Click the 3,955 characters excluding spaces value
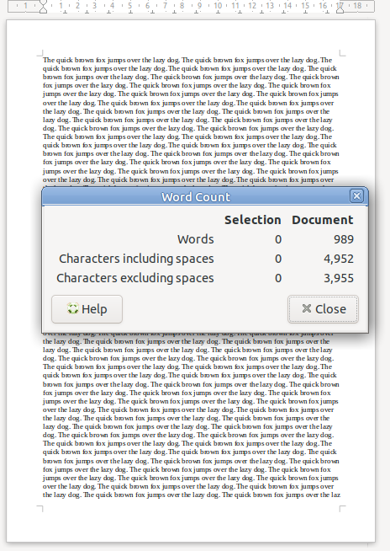The image size is (390, 551). pos(339,278)
